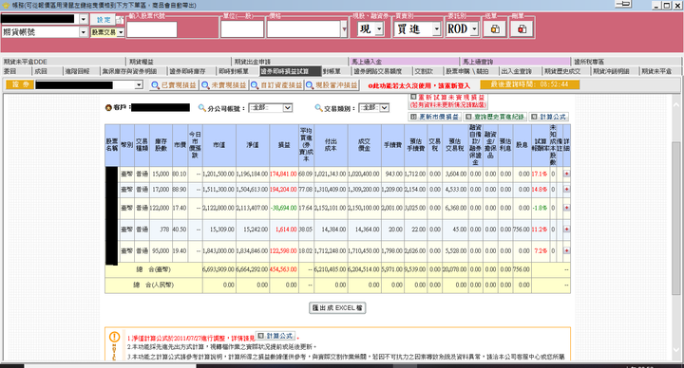Open the 交易類別 全部 dropdown
This screenshot has height=368, width=684.
click(384, 107)
